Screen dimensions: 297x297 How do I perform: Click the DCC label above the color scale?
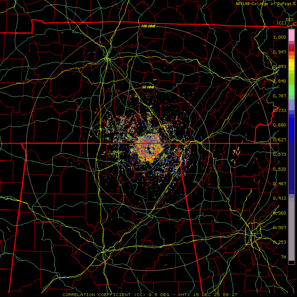pyautogui.click(x=290, y=20)
